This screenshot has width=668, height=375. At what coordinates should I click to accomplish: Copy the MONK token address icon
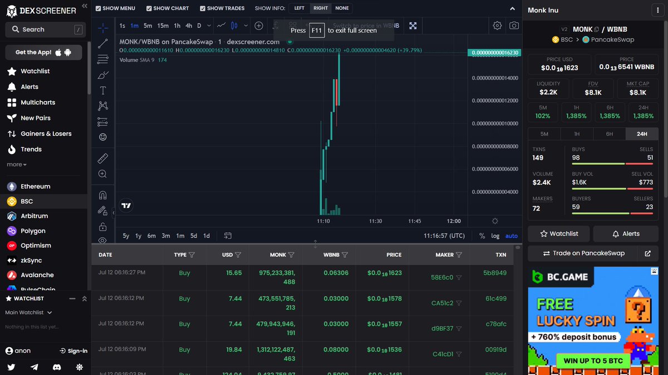[x=597, y=29]
